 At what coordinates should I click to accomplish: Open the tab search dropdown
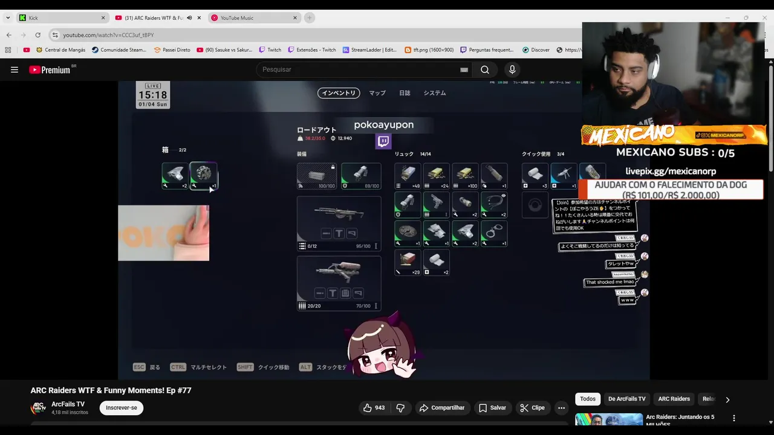point(8,18)
